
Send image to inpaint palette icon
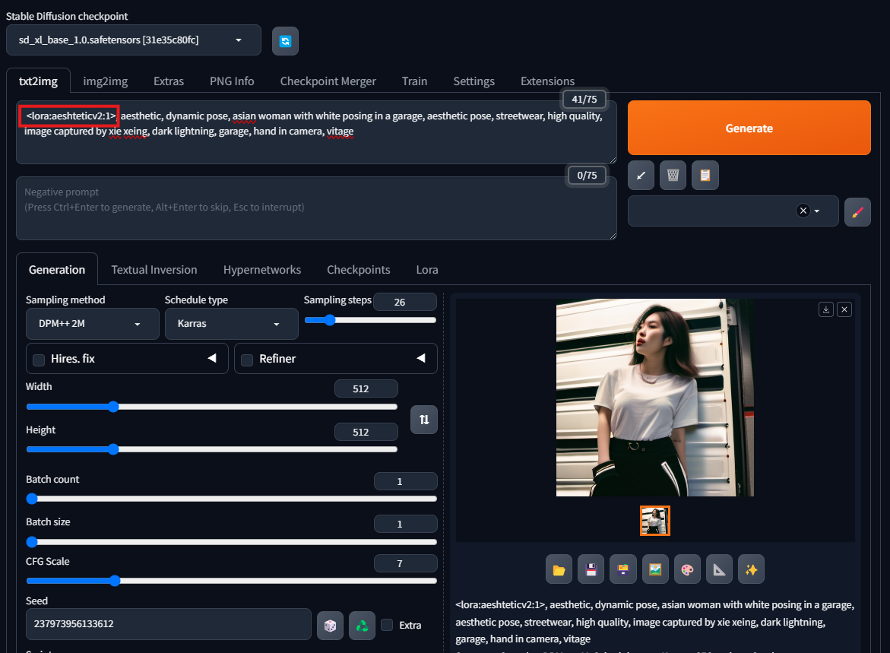click(x=687, y=569)
